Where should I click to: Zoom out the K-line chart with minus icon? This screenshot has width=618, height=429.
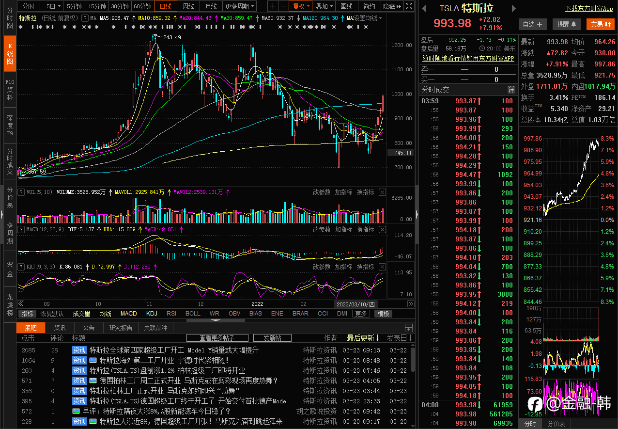click(283, 6)
